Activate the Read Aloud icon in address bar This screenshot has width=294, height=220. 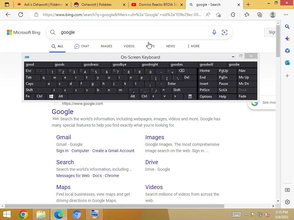tap(208, 15)
